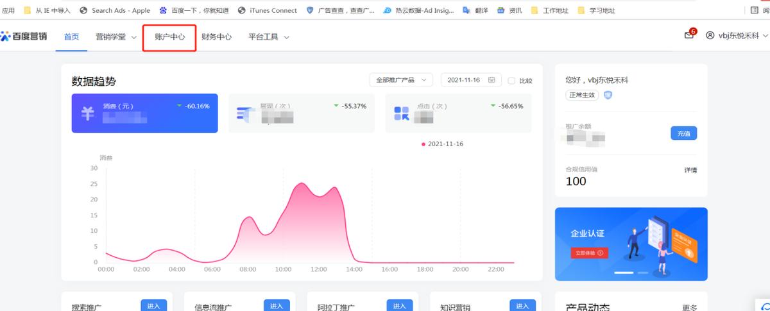The image size is (770, 311).
Task: Click the 数据趋势 heading
Action: pos(94,81)
